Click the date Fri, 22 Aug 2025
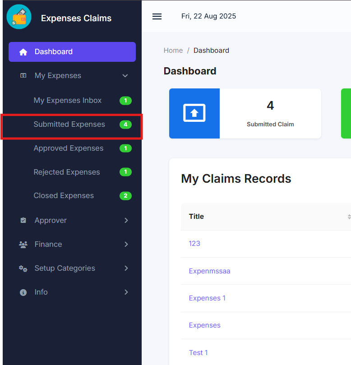Image resolution: width=351 pixels, height=365 pixels. pyautogui.click(x=208, y=16)
